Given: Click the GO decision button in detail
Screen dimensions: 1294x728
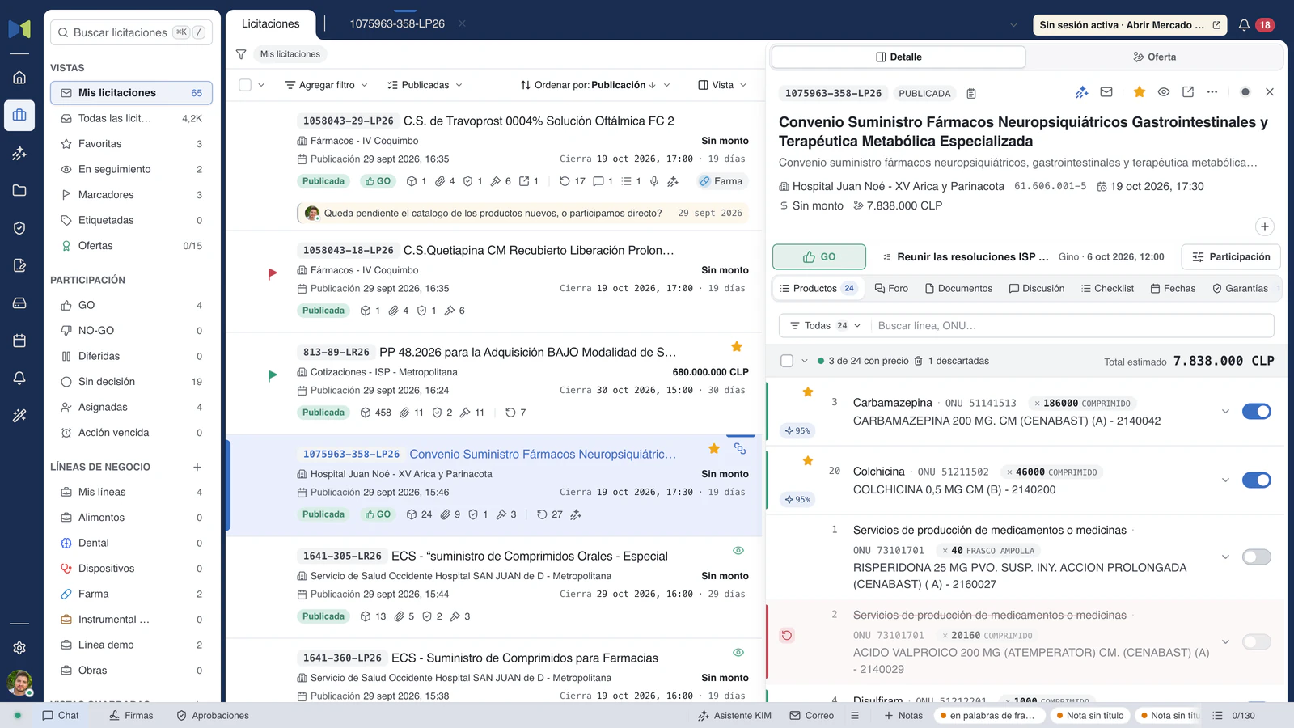Looking at the screenshot, I should coord(819,256).
